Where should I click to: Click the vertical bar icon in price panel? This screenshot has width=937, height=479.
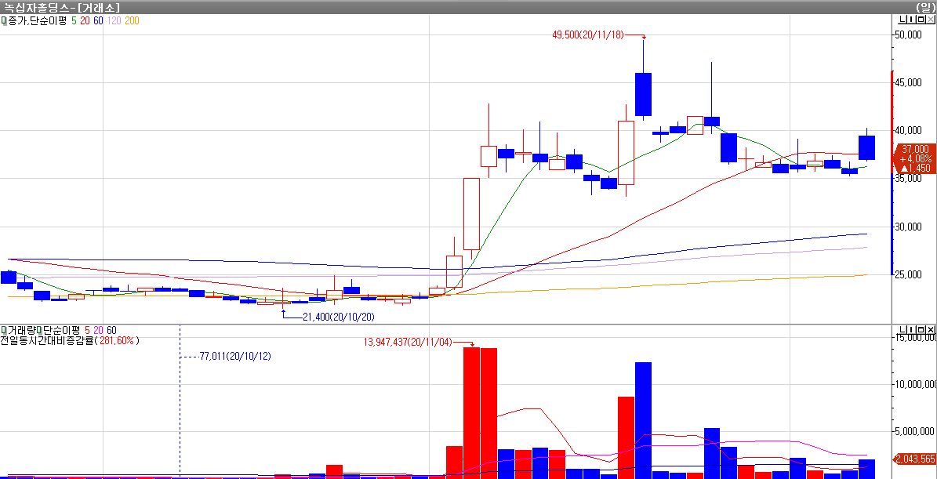pos(911,19)
